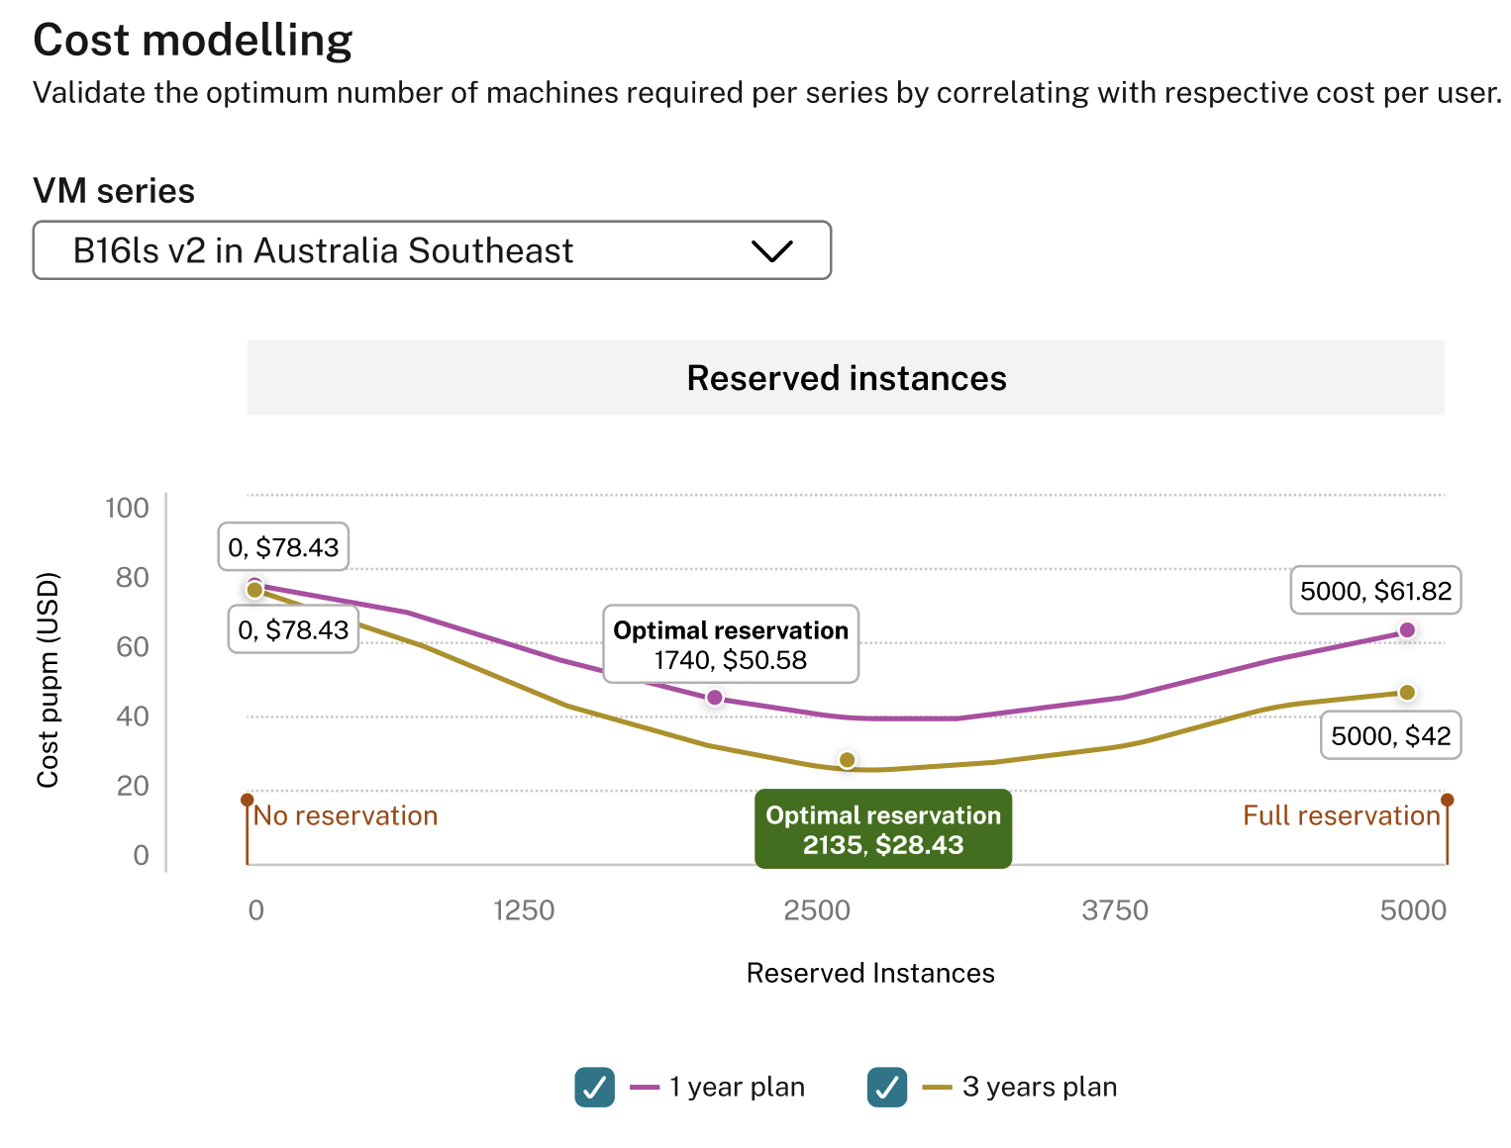
Task: Click the Full reservation marker dot
Action: coord(1448,800)
